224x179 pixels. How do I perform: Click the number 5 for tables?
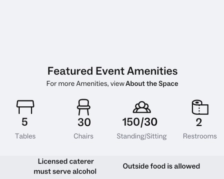(x=24, y=122)
